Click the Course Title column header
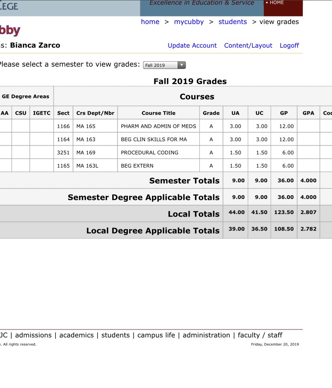This screenshot has height=388, width=332. click(x=158, y=113)
